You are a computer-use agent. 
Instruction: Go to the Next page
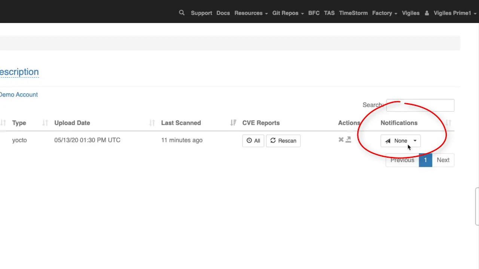[443, 160]
